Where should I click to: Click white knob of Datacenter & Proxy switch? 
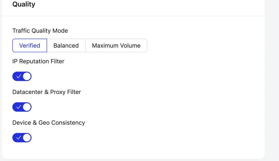[27, 107]
